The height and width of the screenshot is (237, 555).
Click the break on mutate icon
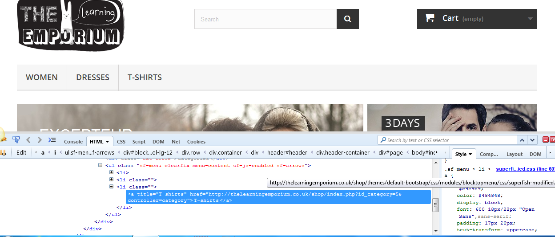[x=3, y=152]
